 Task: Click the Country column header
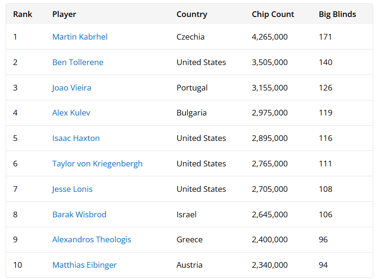pos(192,15)
